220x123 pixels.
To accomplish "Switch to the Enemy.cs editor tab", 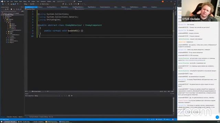I will pyautogui.click(x=40, y=7).
